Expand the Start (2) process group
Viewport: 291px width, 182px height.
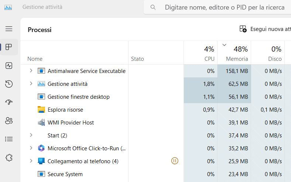(x=31, y=135)
